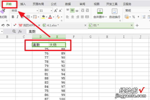The width and height of the screenshot is (150, 100).
Task: Apply comma thousands separator style
Action: point(138,17)
